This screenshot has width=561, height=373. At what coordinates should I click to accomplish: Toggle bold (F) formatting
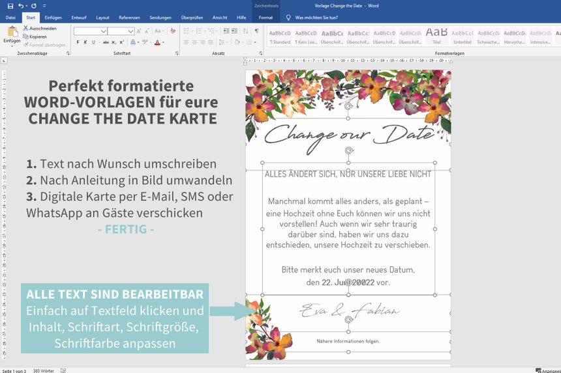coord(78,42)
